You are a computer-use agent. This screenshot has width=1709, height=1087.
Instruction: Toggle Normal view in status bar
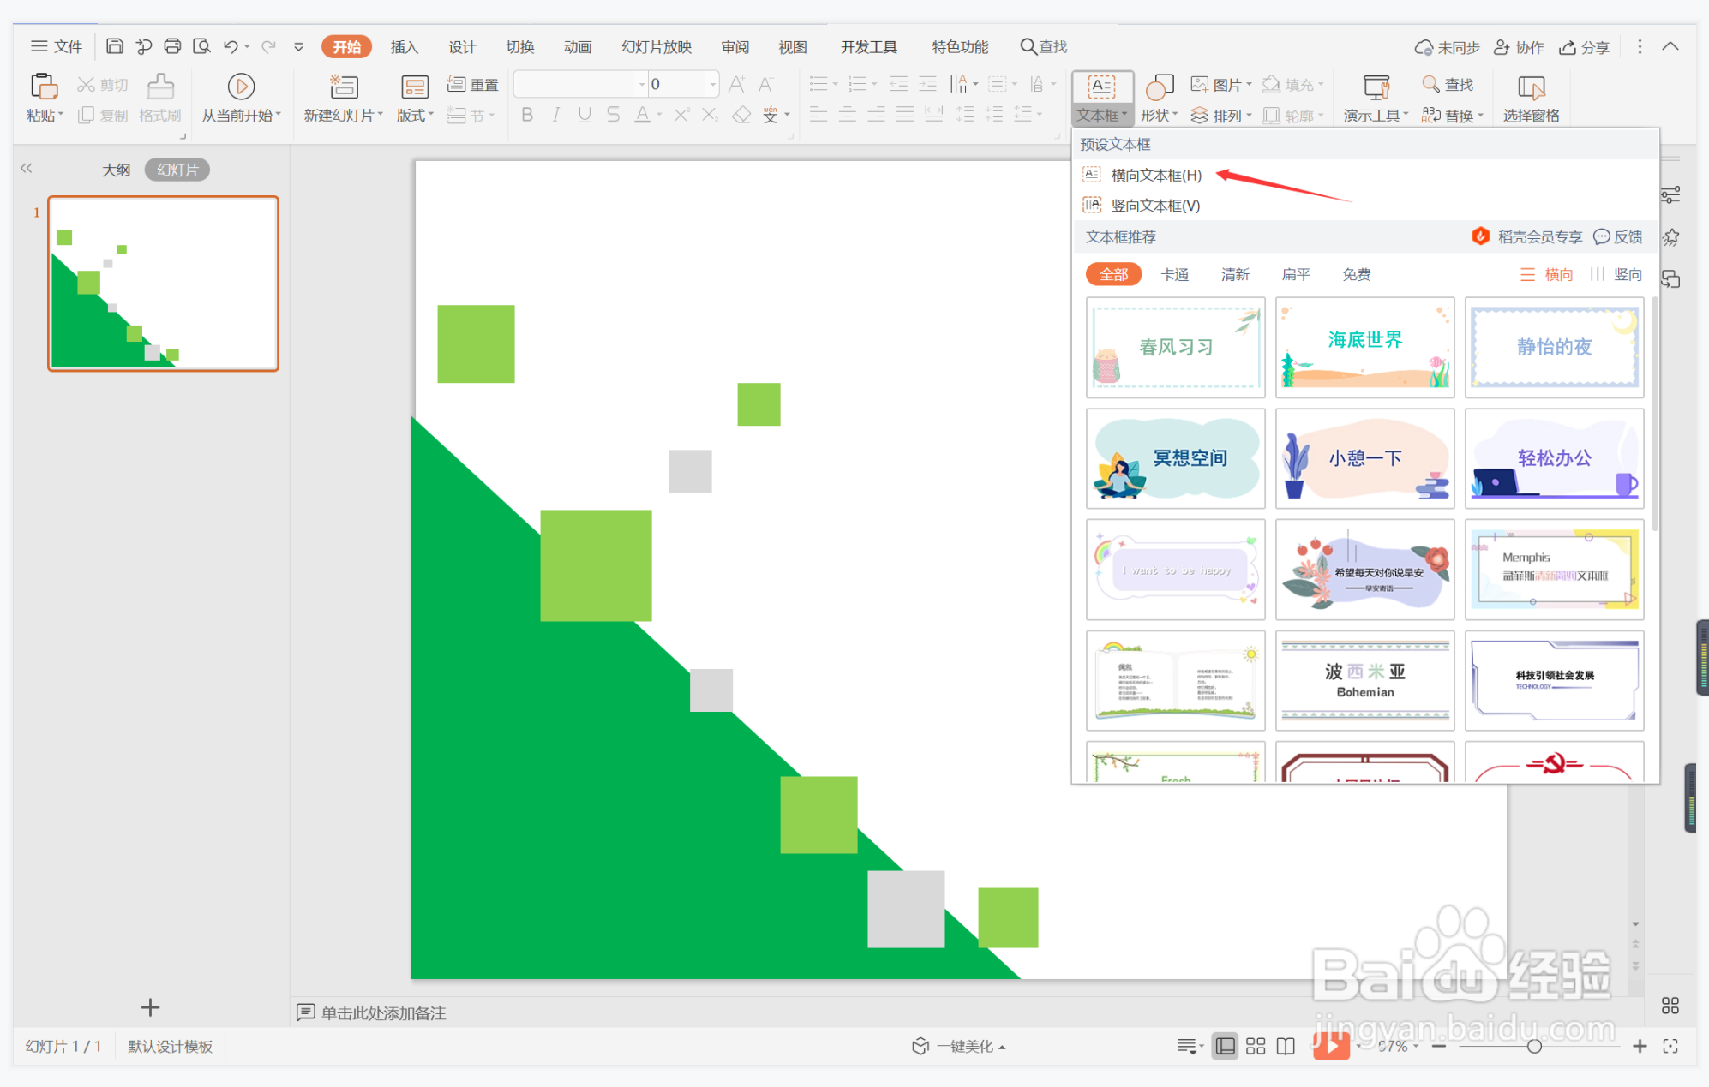pyautogui.click(x=1226, y=1046)
